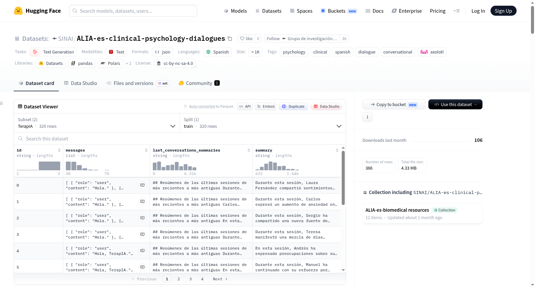
Task: Filter by json format tag
Action: (163, 52)
